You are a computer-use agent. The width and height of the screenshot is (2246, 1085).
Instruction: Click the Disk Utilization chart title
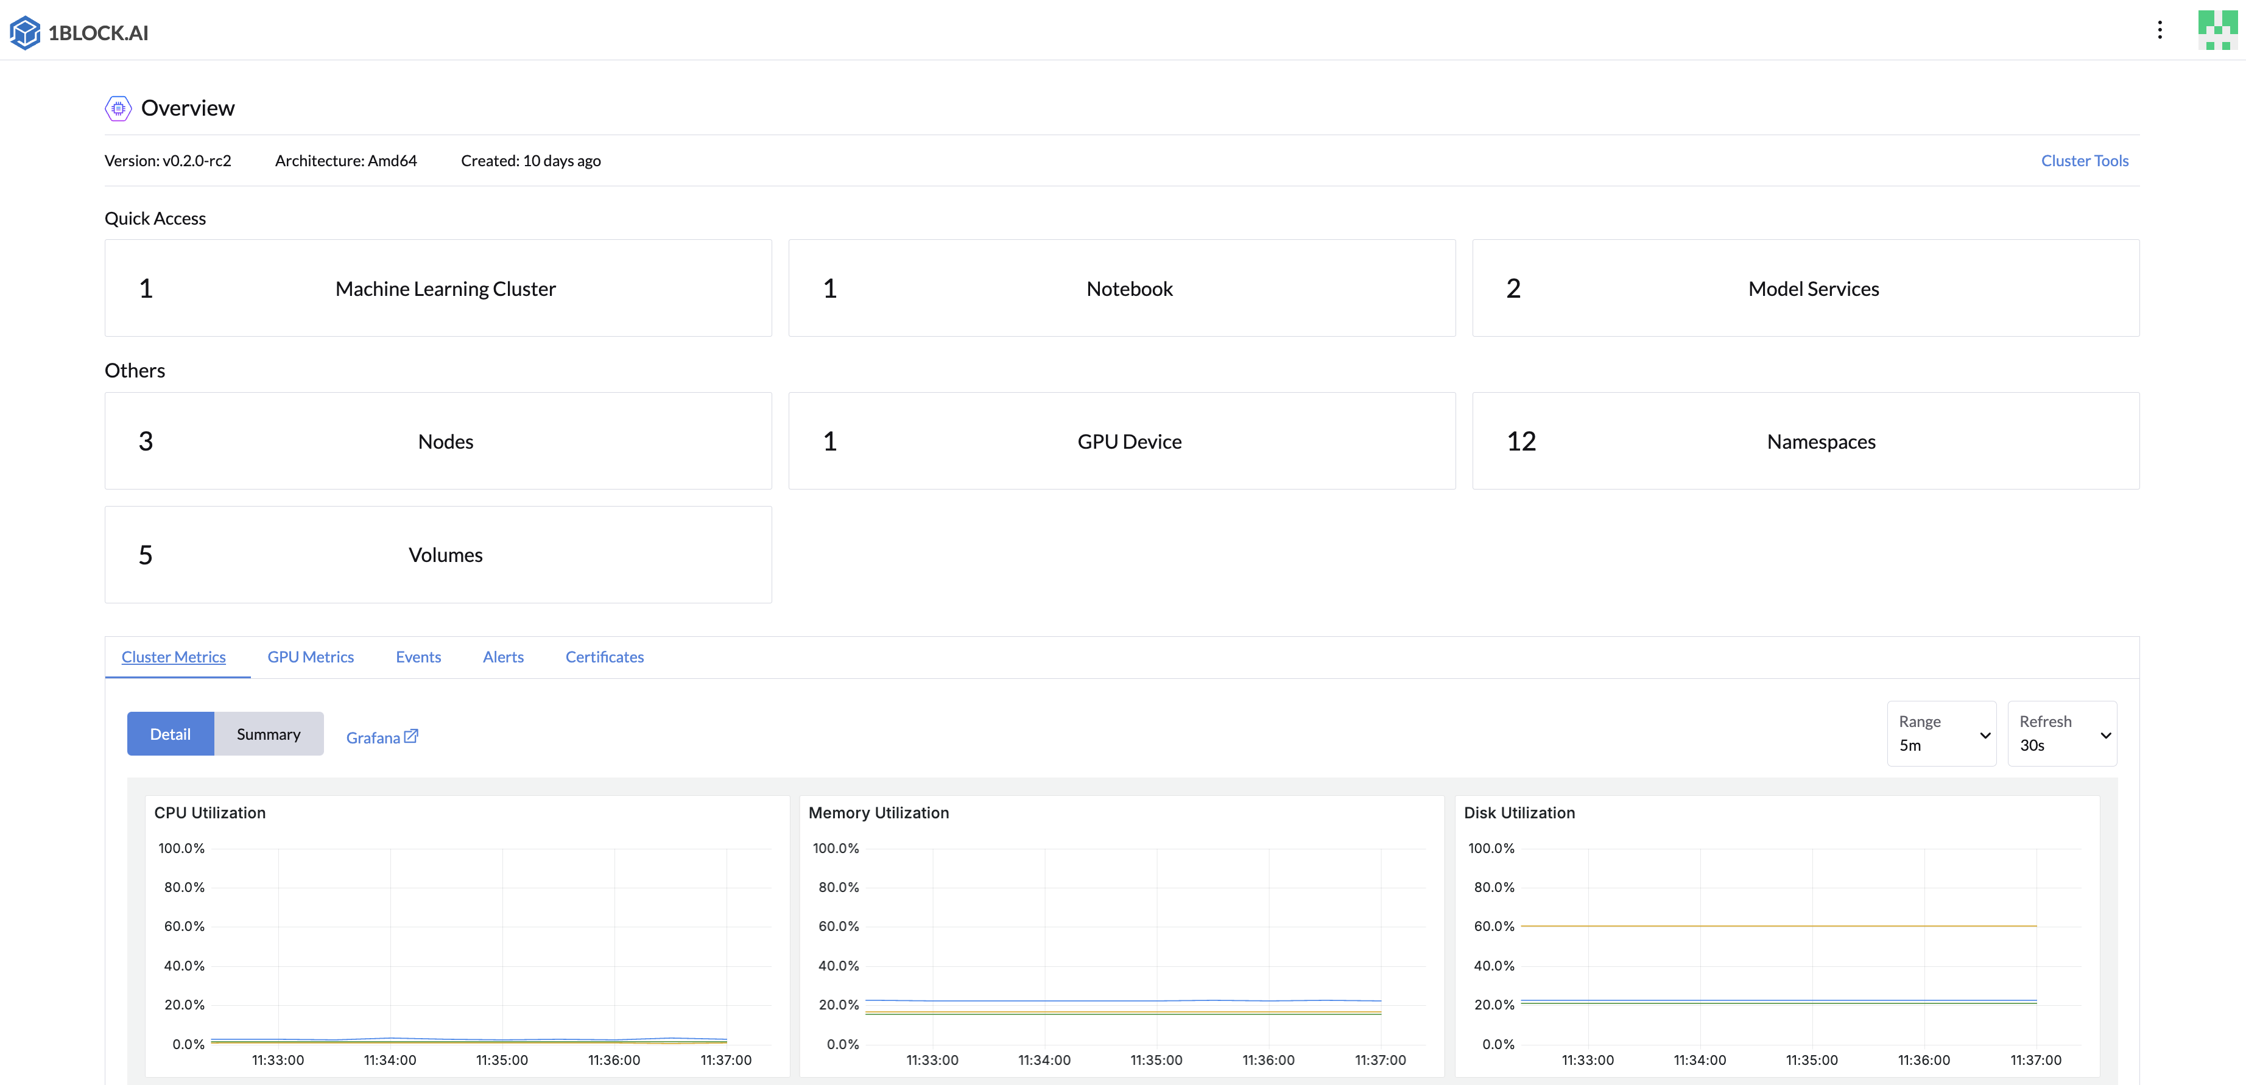1519,812
